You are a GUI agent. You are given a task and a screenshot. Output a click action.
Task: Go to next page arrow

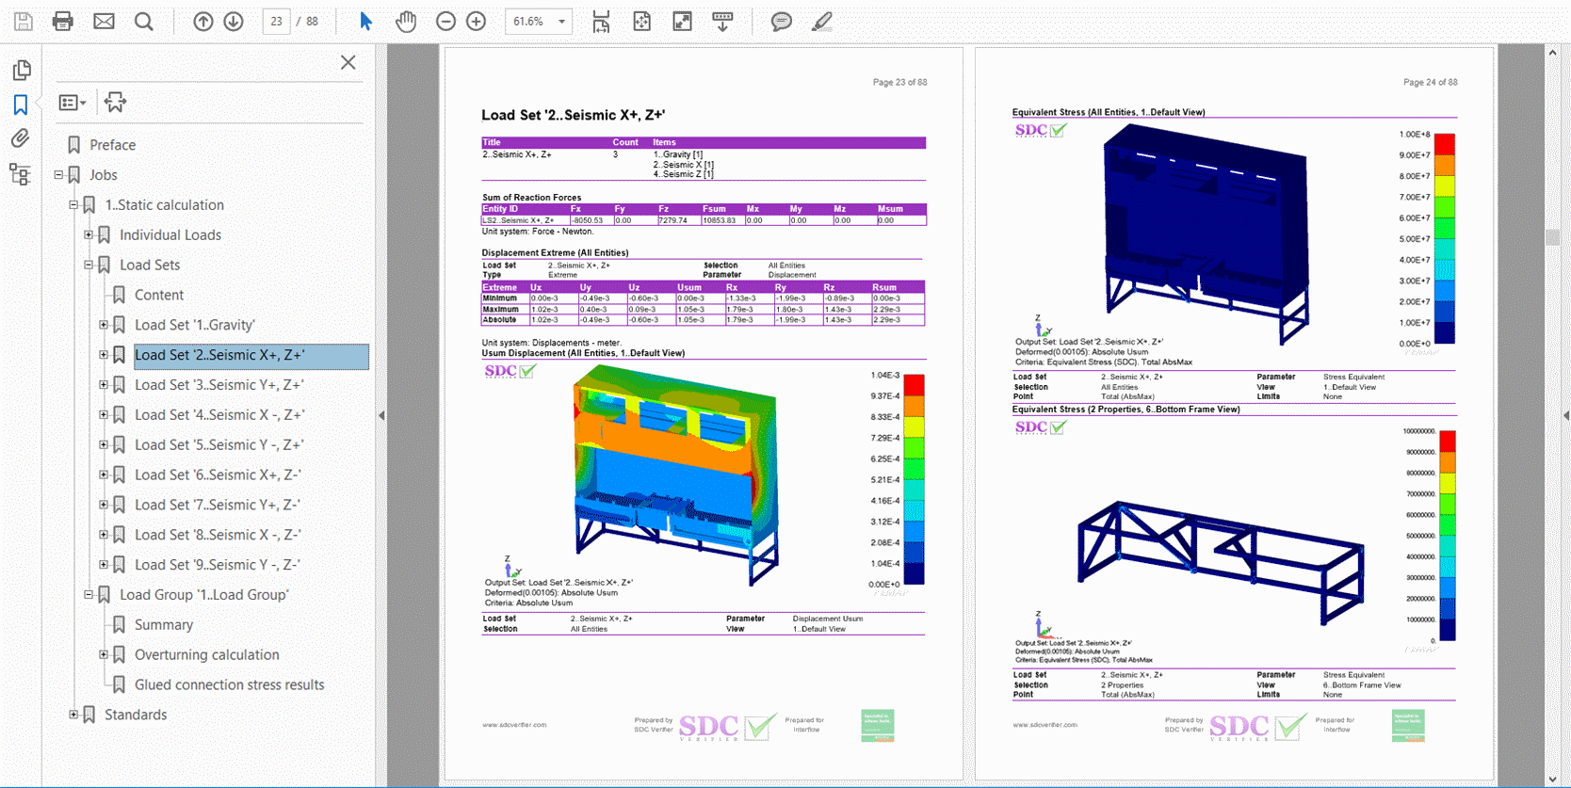(x=234, y=21)
